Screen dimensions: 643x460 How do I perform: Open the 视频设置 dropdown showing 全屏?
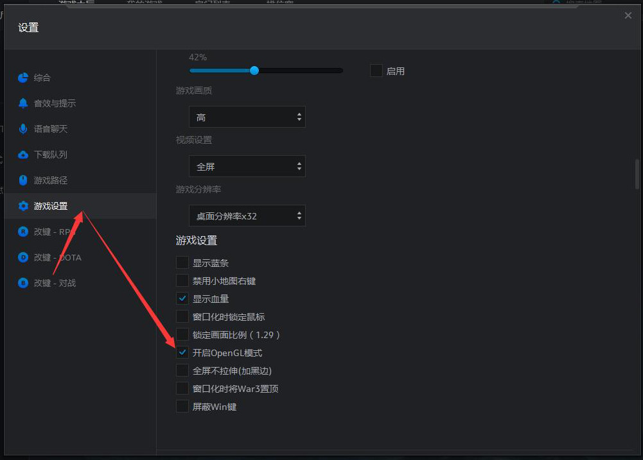point(247,166)
